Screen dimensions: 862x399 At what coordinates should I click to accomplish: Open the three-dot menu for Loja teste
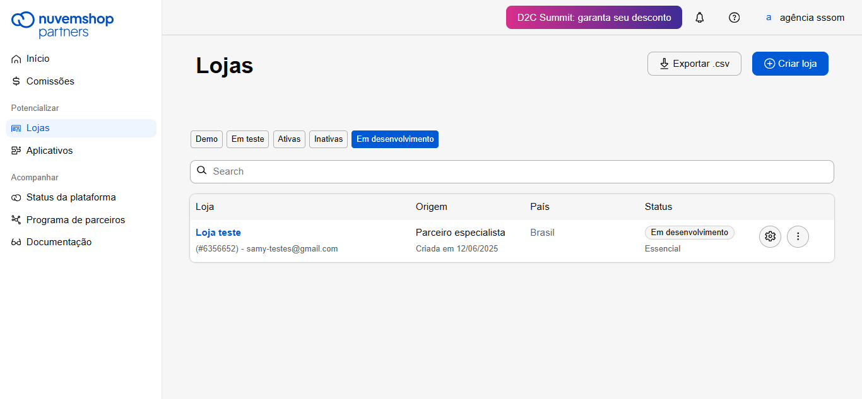[x=798, y=236]
